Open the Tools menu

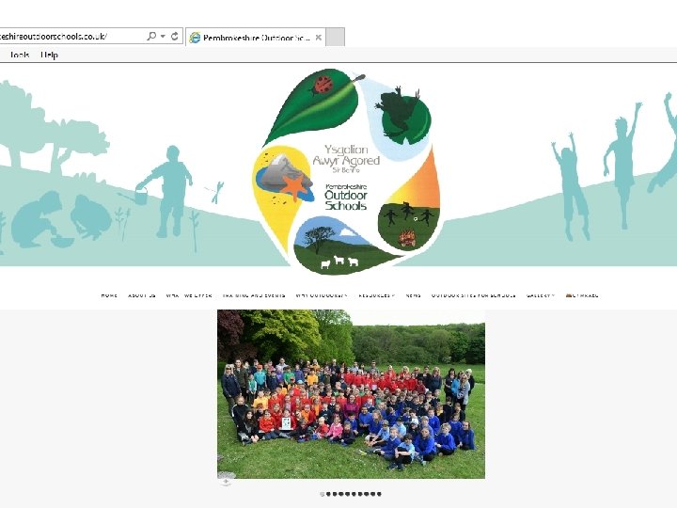pyautogui.click(x=20, y=55)
